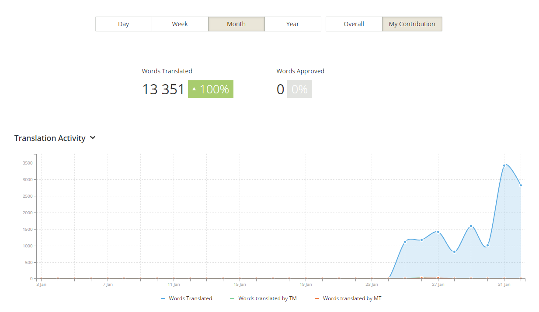
Task: Click the grey 0% approved badge
Action: coord(299,89)
